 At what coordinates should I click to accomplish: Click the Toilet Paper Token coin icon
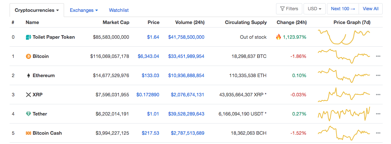(x=28, y=37)
